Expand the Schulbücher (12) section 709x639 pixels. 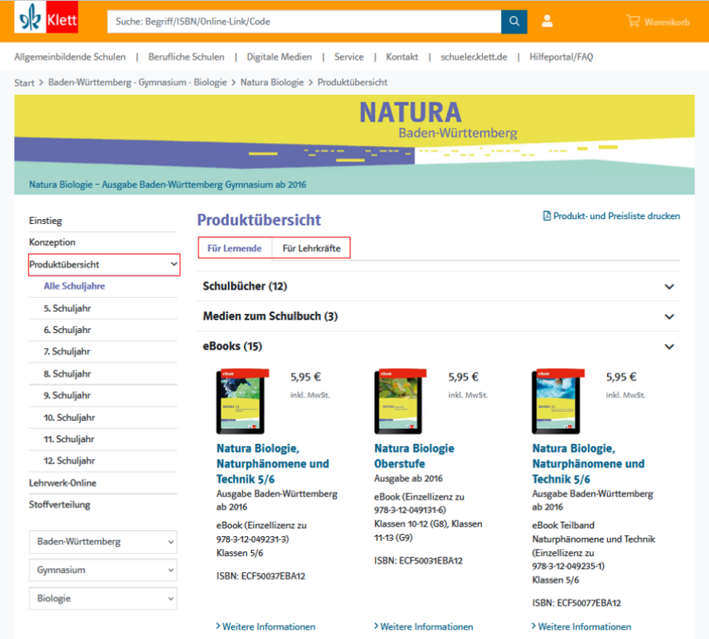pyautogui.click(x=669, y=287)
